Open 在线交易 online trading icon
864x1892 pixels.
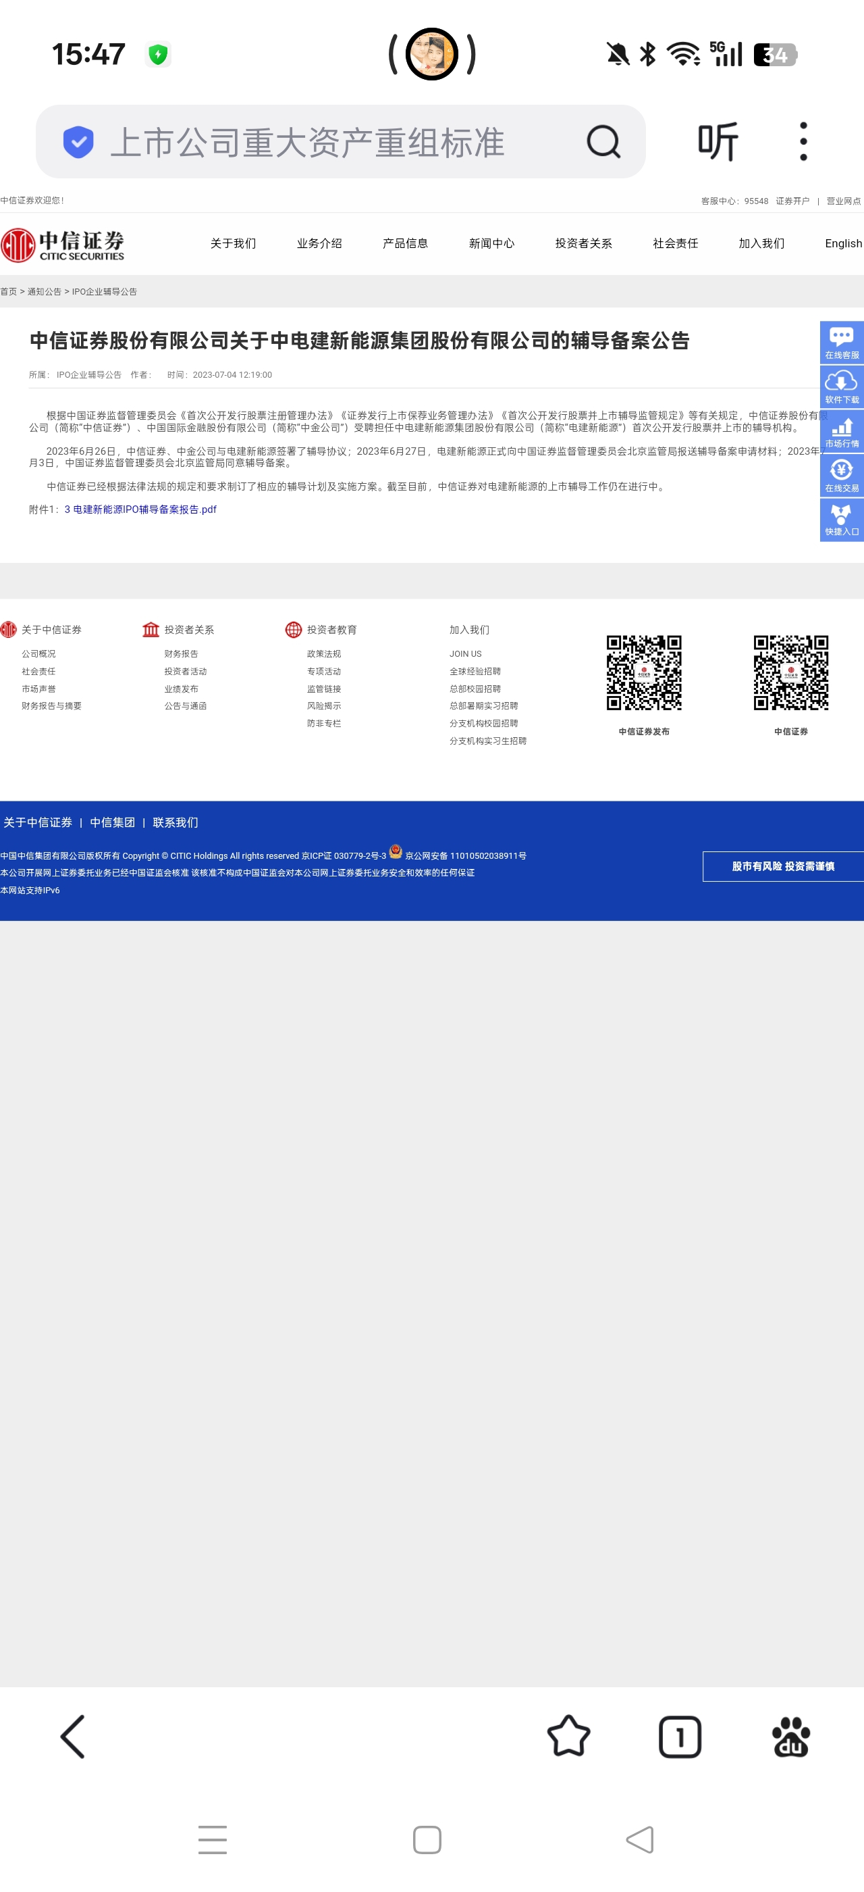[841, 475]
